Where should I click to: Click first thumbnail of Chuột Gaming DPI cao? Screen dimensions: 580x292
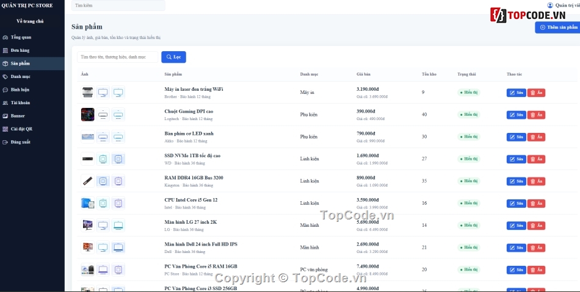88,115
